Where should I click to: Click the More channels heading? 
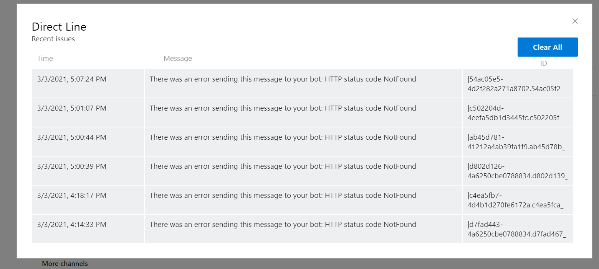coord(65,264)
